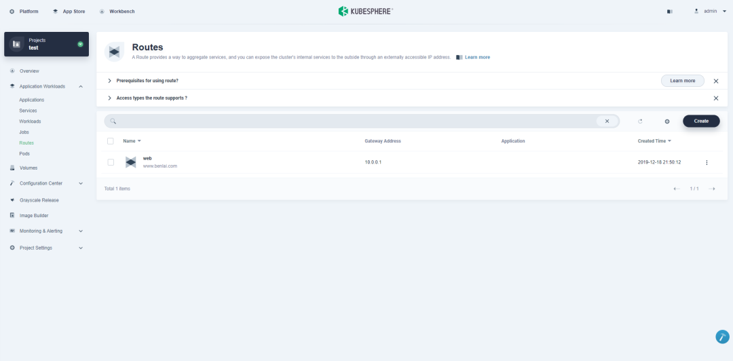Click the Workbench icon

(102, 12)
